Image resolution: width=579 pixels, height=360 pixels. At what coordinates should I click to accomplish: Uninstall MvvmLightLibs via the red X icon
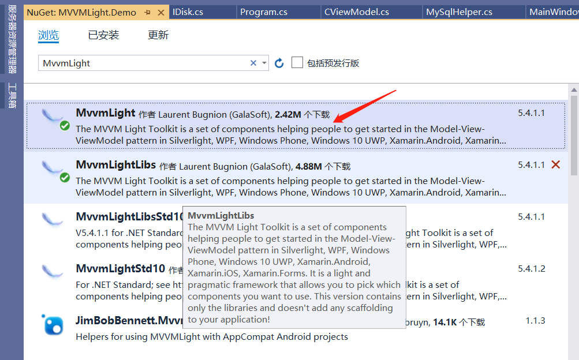pos(555,164)
